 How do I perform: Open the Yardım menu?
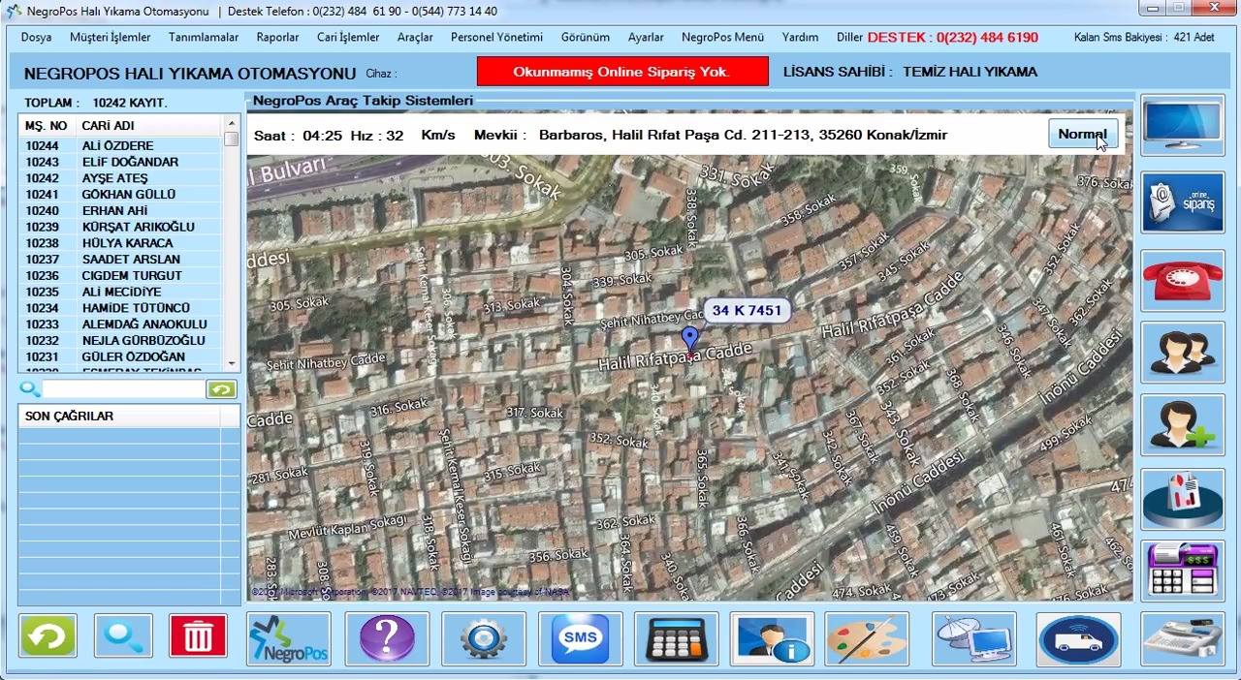pyautogui.click(x=800, y=38)
